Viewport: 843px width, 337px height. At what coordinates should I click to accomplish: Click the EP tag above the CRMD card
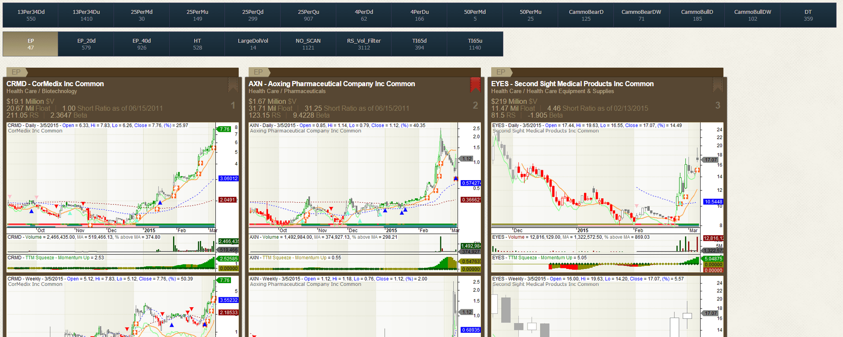coord(16,72)
